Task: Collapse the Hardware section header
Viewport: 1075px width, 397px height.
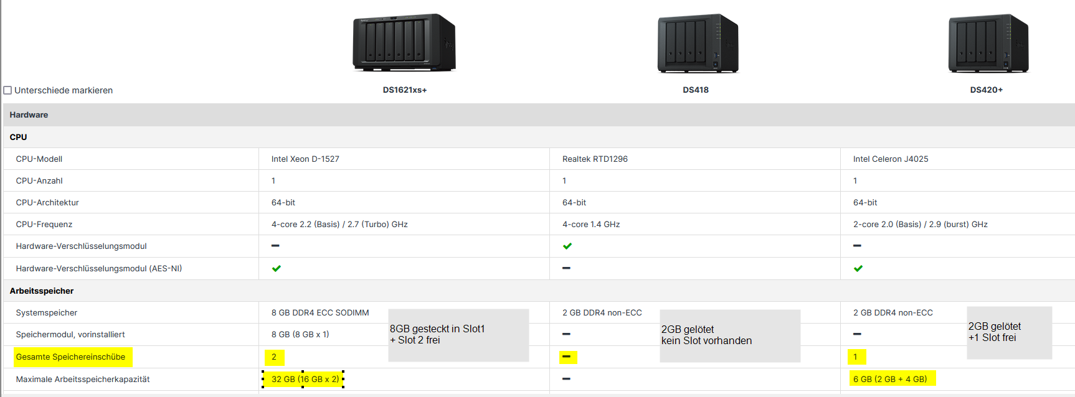Action: 539,115
